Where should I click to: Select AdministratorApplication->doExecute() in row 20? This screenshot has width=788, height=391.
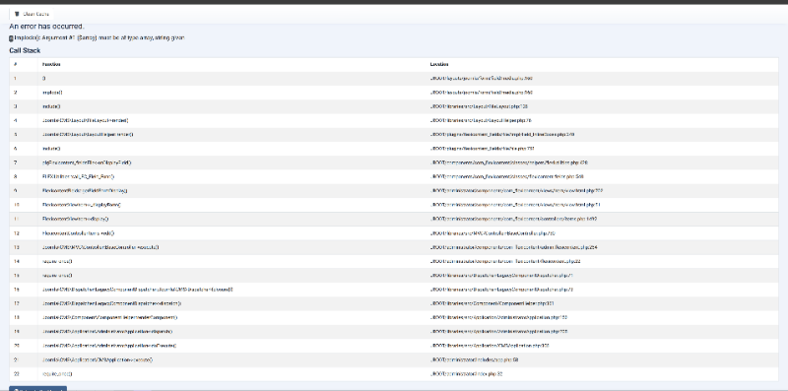pyautogui.click(x=109, y=346)
